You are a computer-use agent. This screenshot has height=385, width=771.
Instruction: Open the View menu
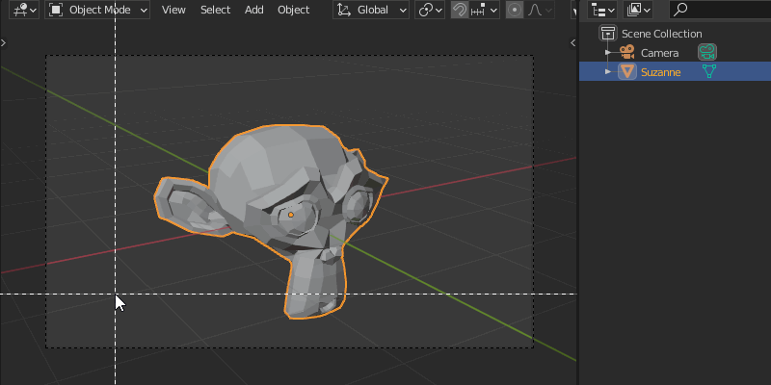point(173,10)
